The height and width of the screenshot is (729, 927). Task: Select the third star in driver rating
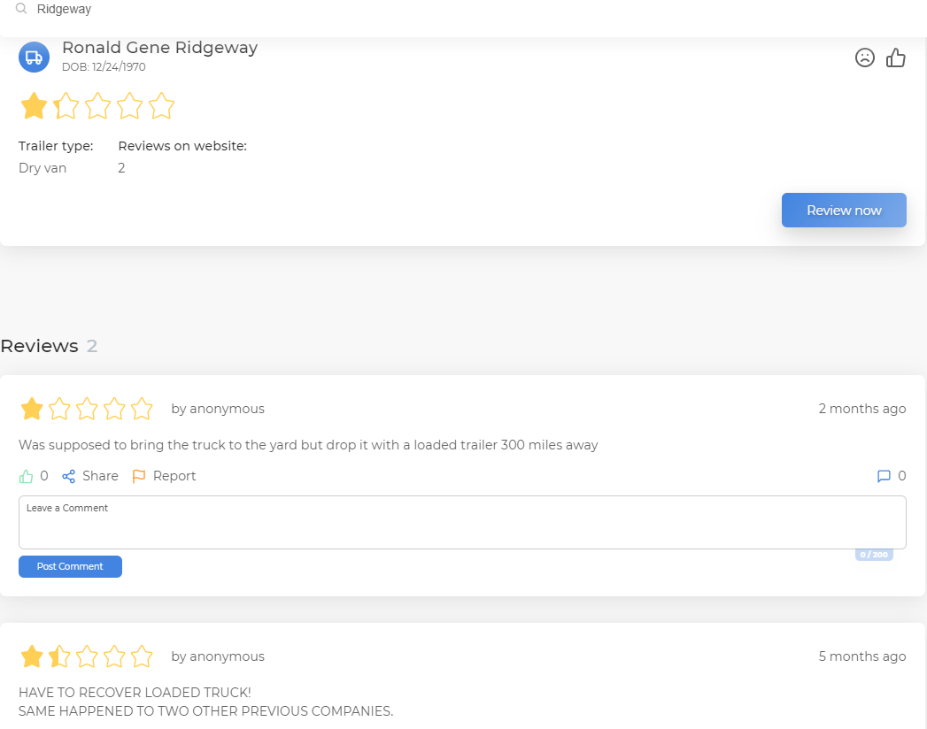(x=97, y=106)
